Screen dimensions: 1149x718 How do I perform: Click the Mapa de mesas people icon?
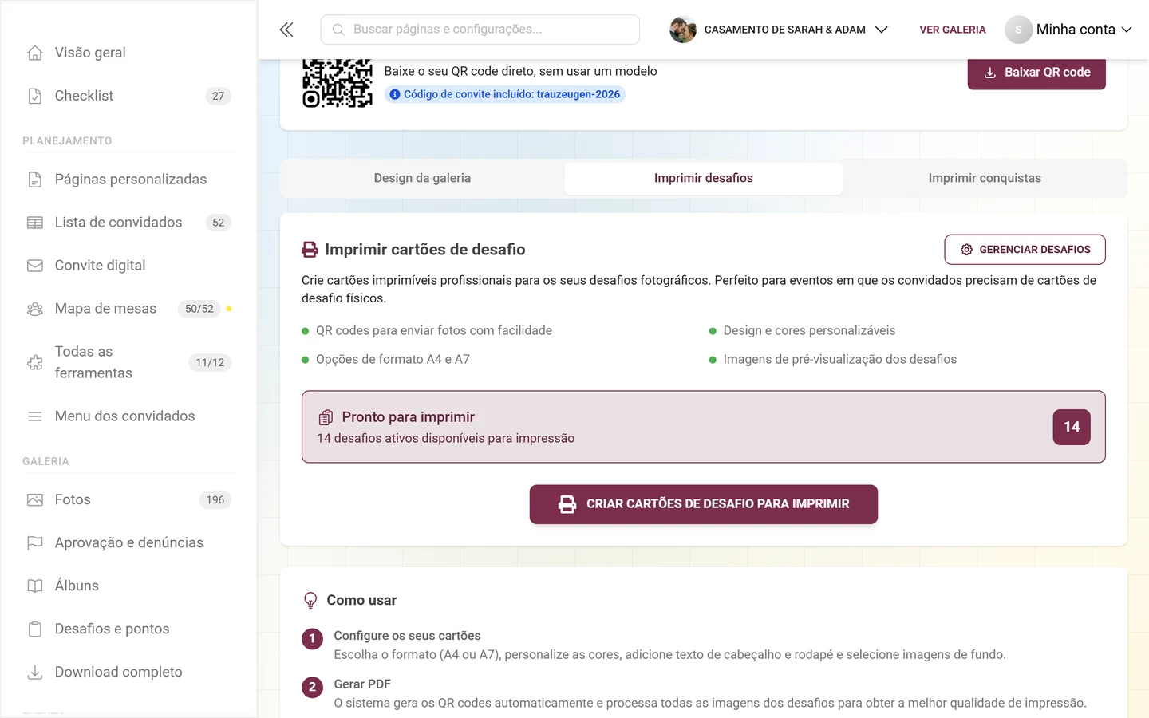pos(35,309)
